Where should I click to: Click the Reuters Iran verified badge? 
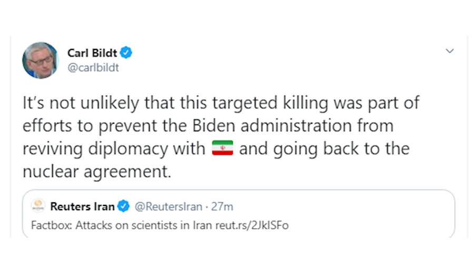[123, 206]
